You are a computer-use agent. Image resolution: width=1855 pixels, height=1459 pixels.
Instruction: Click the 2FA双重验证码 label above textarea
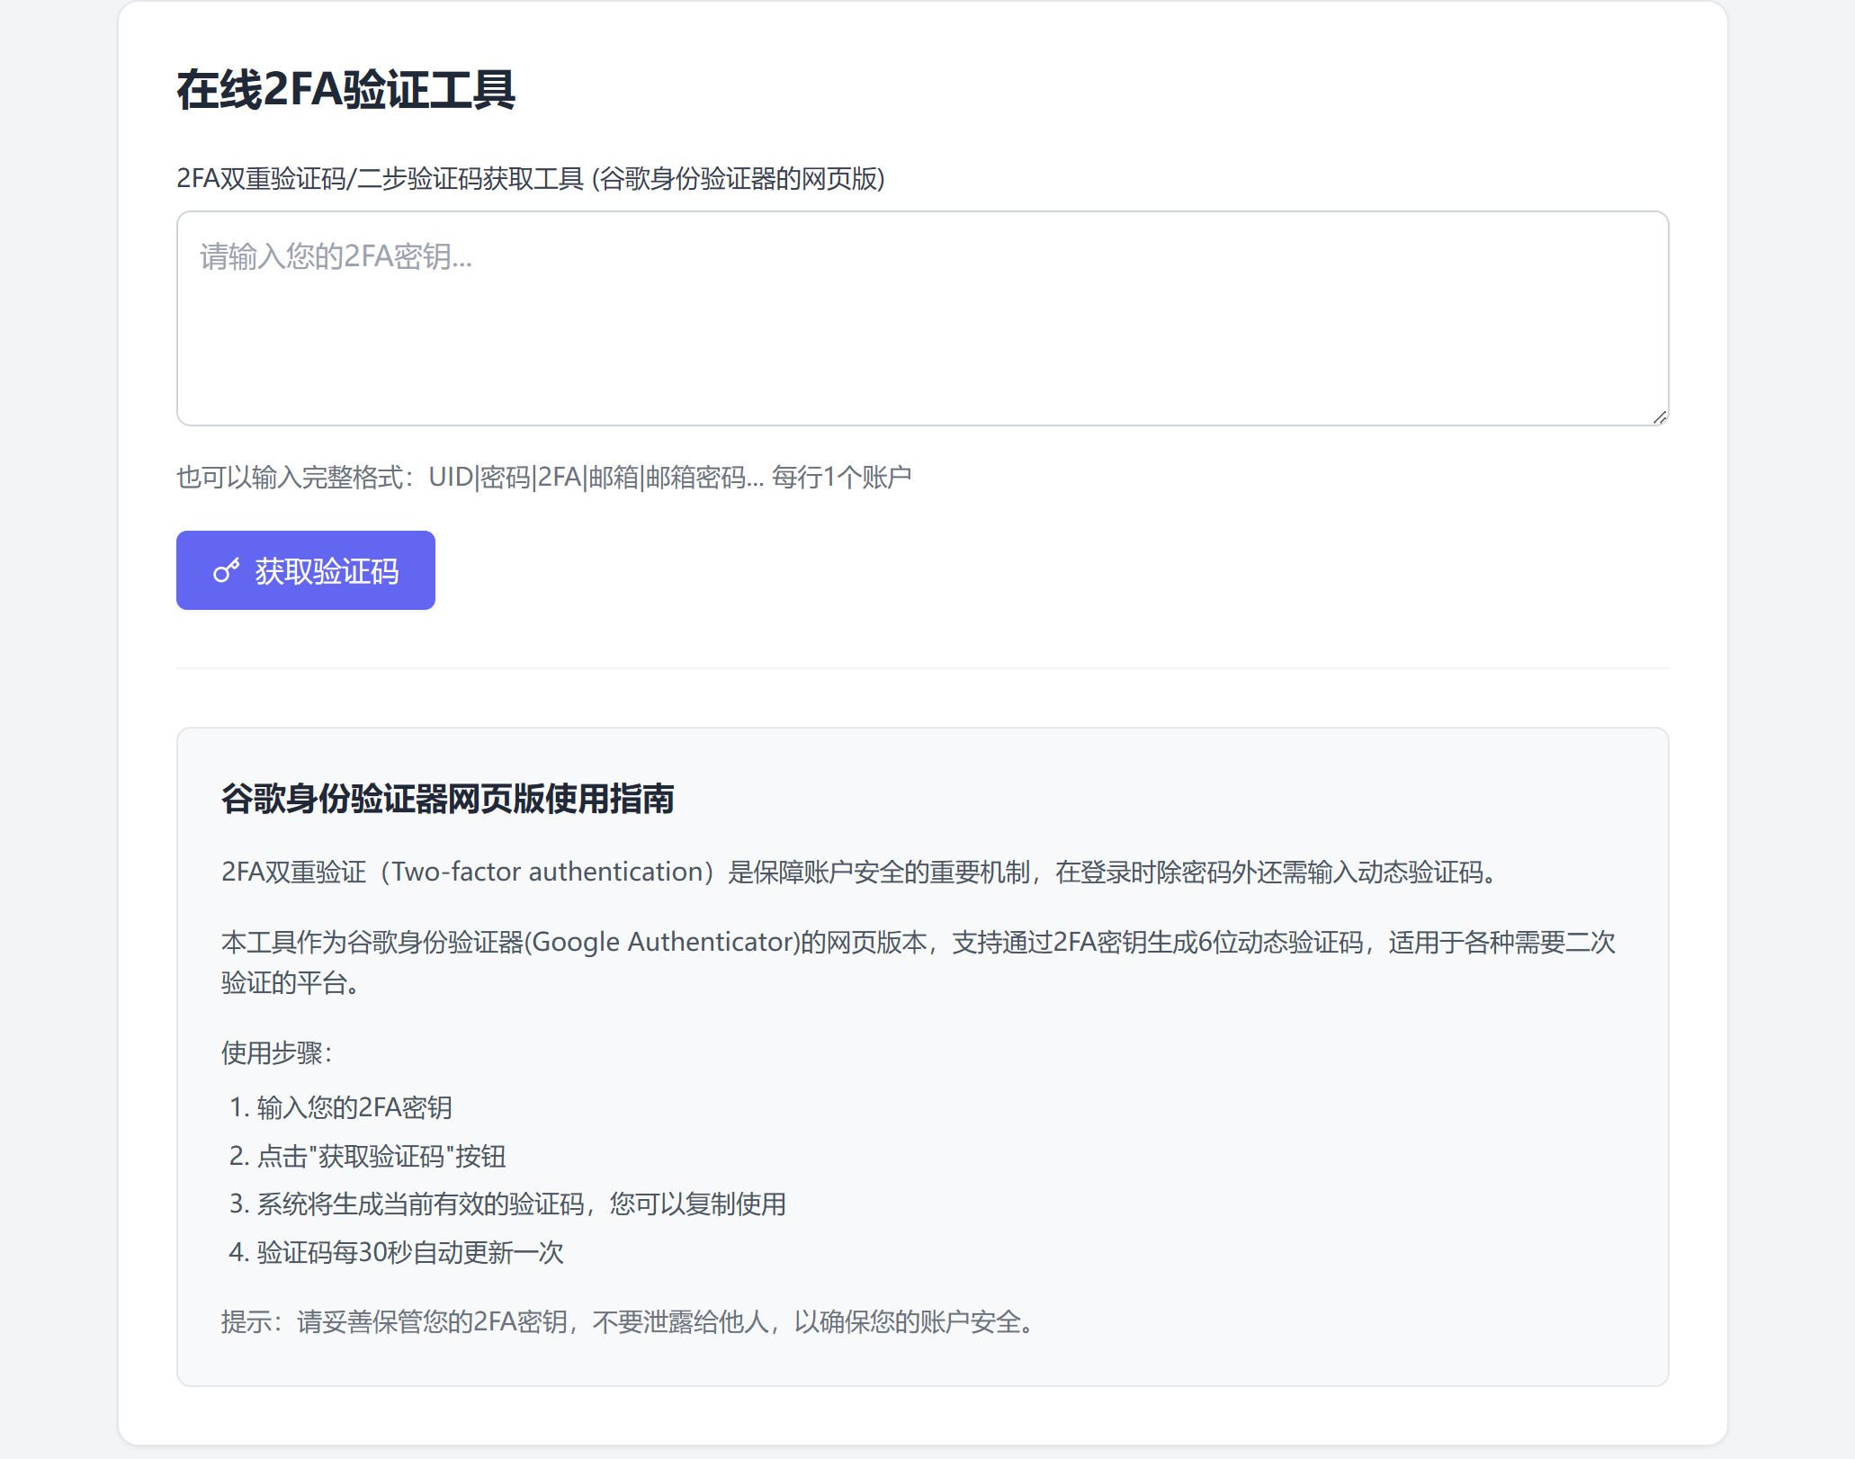pos(530,179)
